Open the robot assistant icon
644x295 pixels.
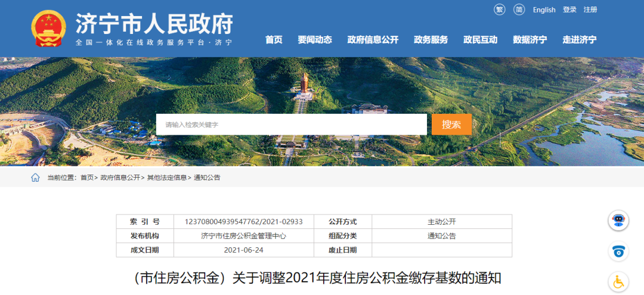coord(618,221)
